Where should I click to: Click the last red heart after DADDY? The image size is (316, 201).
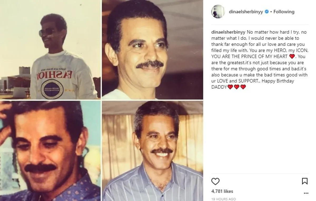tap(243, 87)
